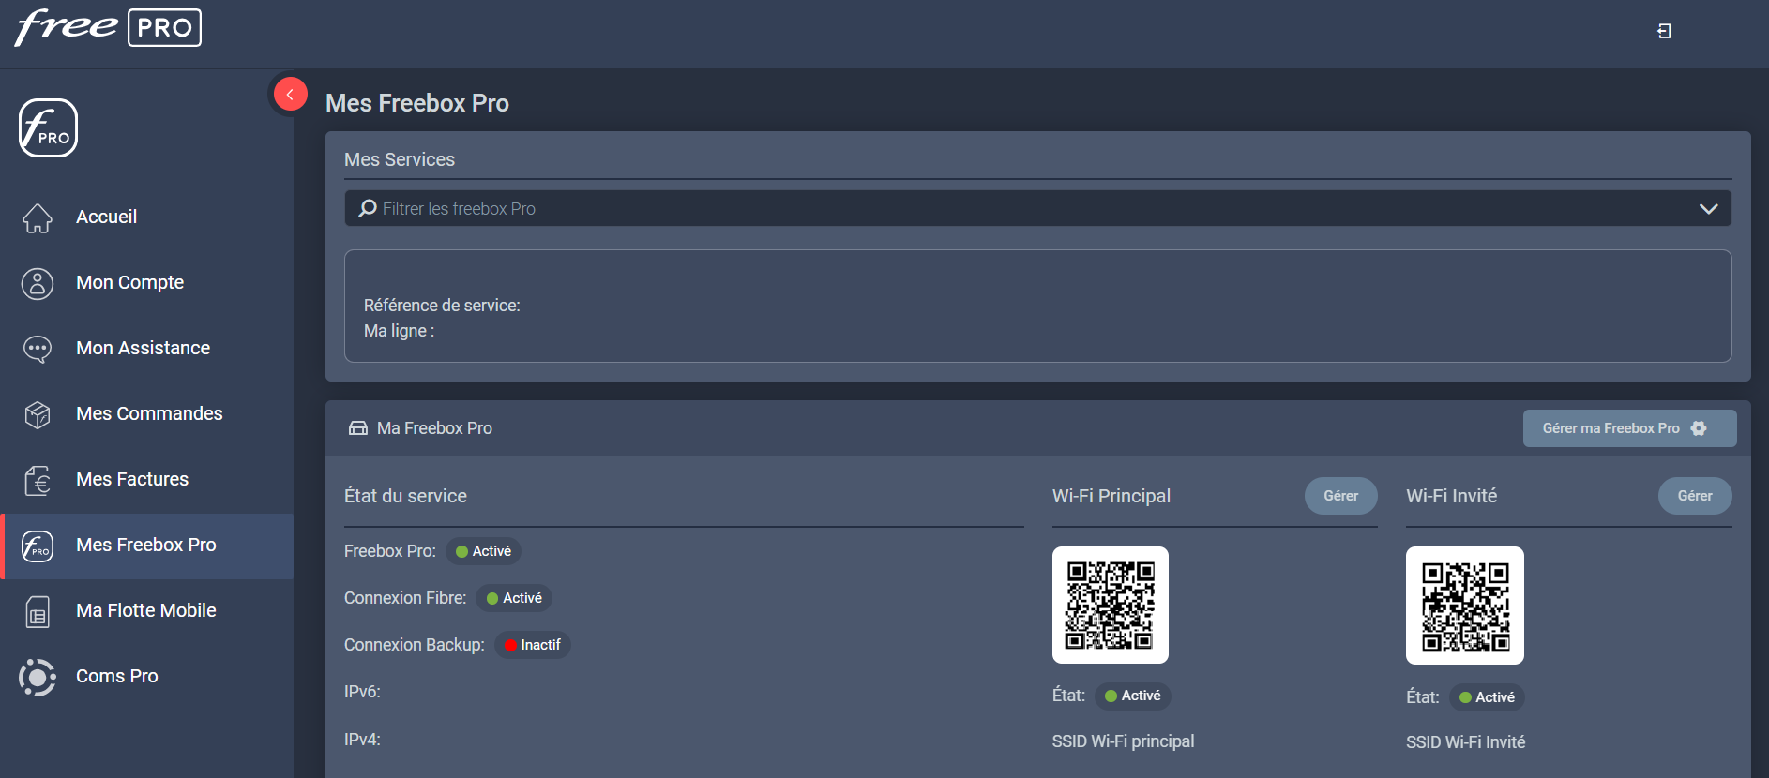Viewport: 1769px width, 778px height.
Task: Click the État du service heading
Action: pyautogui.click(x=405, y=496)
